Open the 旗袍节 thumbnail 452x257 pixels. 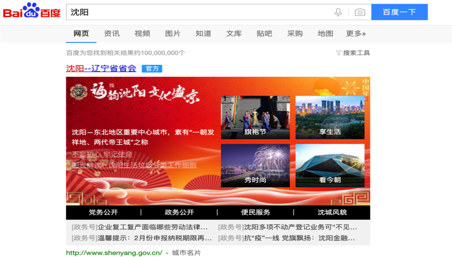255,117
